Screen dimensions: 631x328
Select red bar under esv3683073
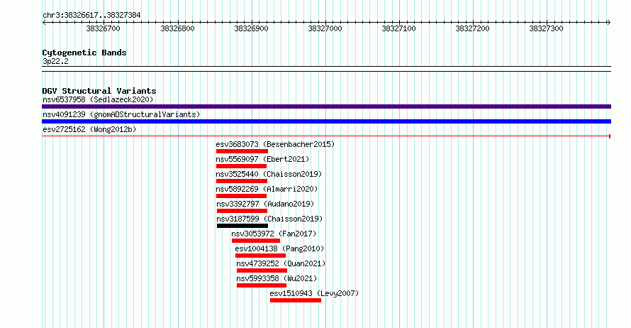pos(242,151)
